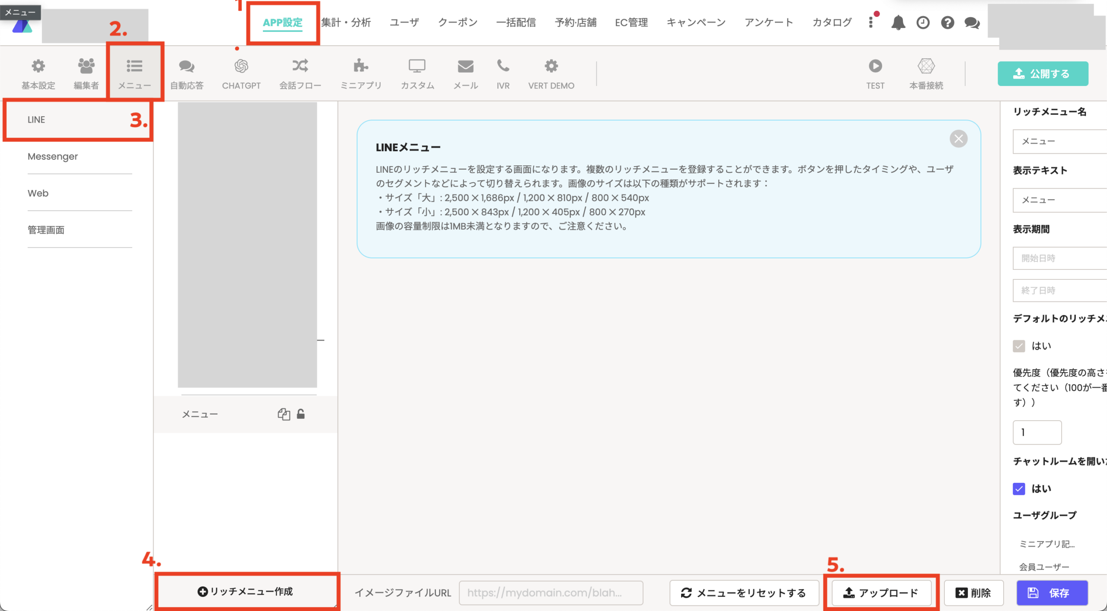Select Messenger in the left menu
Screen dimensions: 1107x611
(x=53, y=156)
